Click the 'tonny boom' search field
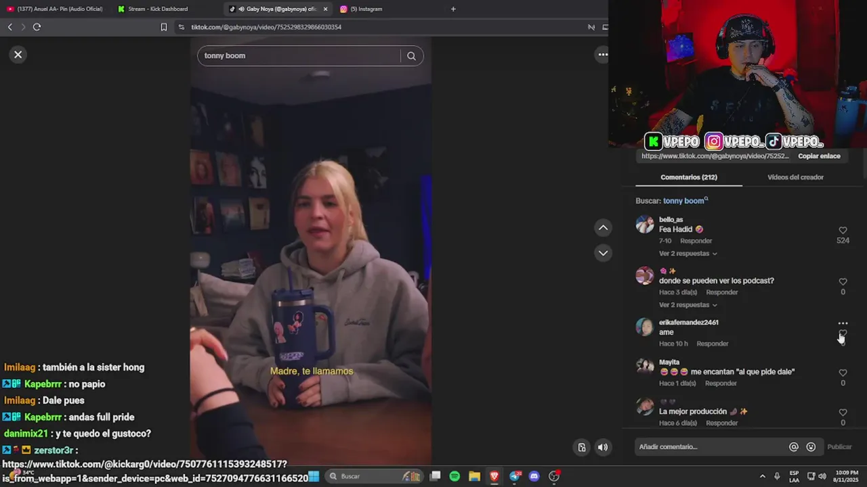 pyautogui.click(x=301, y=56)
